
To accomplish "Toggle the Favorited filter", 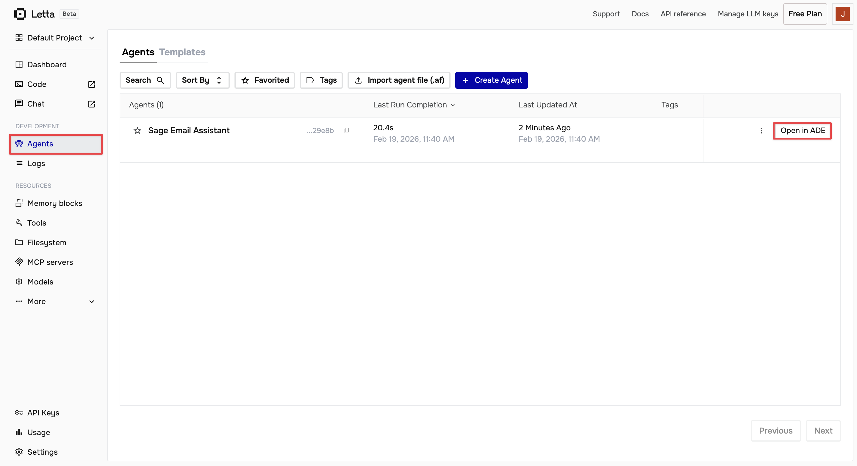I will pos(265,80).
